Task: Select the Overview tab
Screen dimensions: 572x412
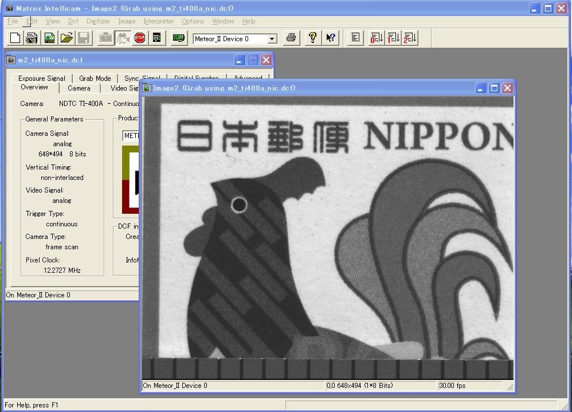Action: tap(34, 87)
